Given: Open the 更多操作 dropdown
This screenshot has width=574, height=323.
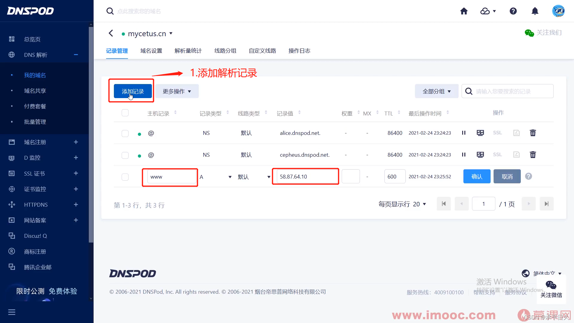Looking at the screenshot, I should click(x=177, y=91).
